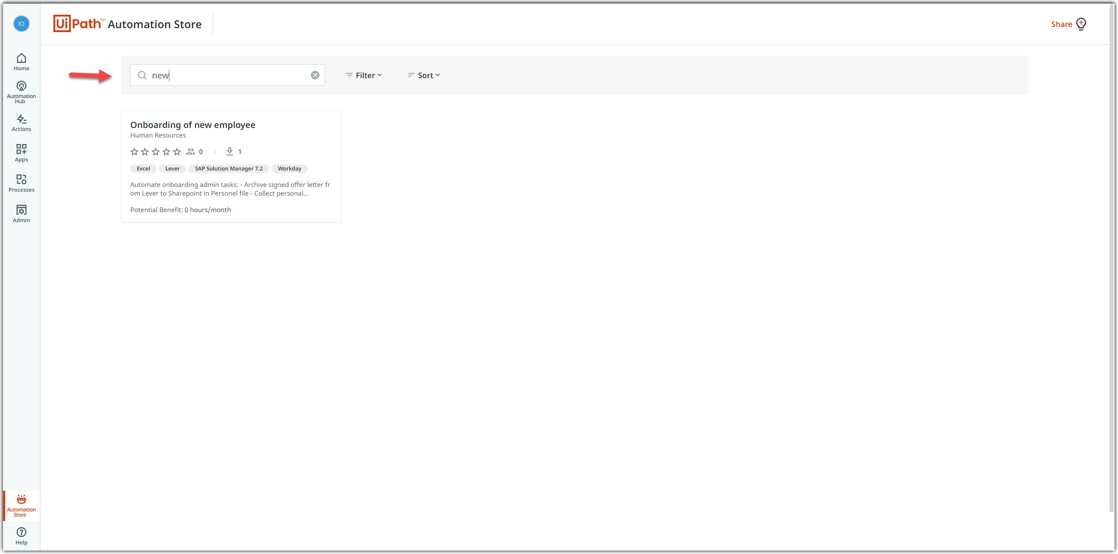Expand the Filter dropdown
1118x554 pixels.
pyautogui.click(x=364, y=75)
